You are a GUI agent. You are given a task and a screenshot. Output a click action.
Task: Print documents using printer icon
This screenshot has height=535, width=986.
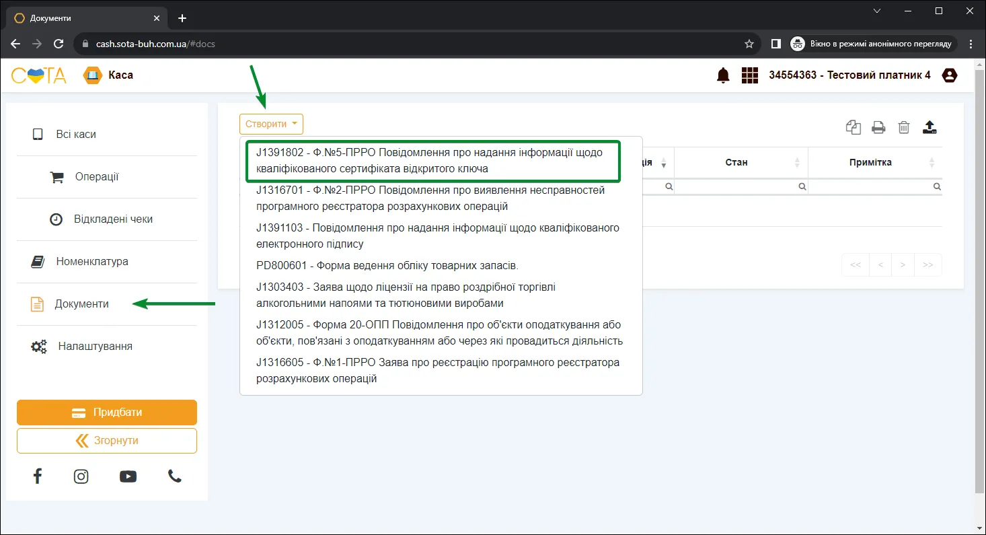(878, 127)
